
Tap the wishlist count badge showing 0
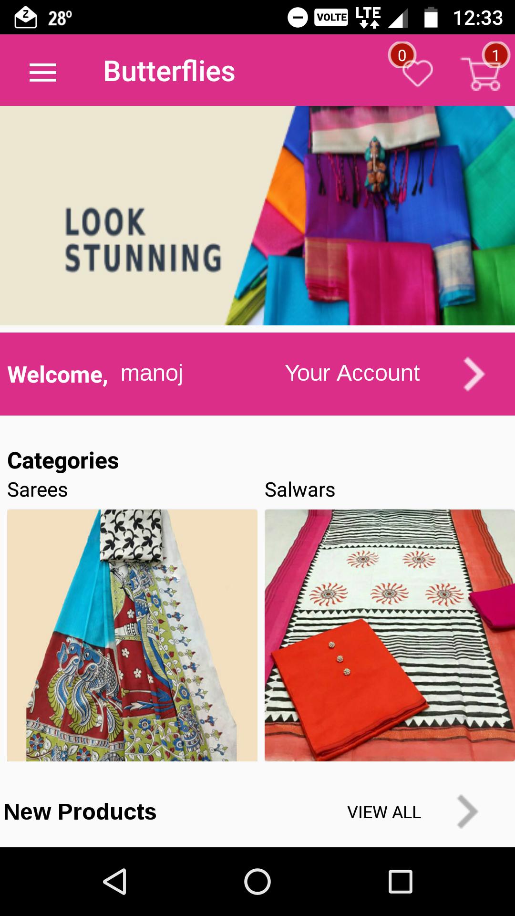click(402, 55)
